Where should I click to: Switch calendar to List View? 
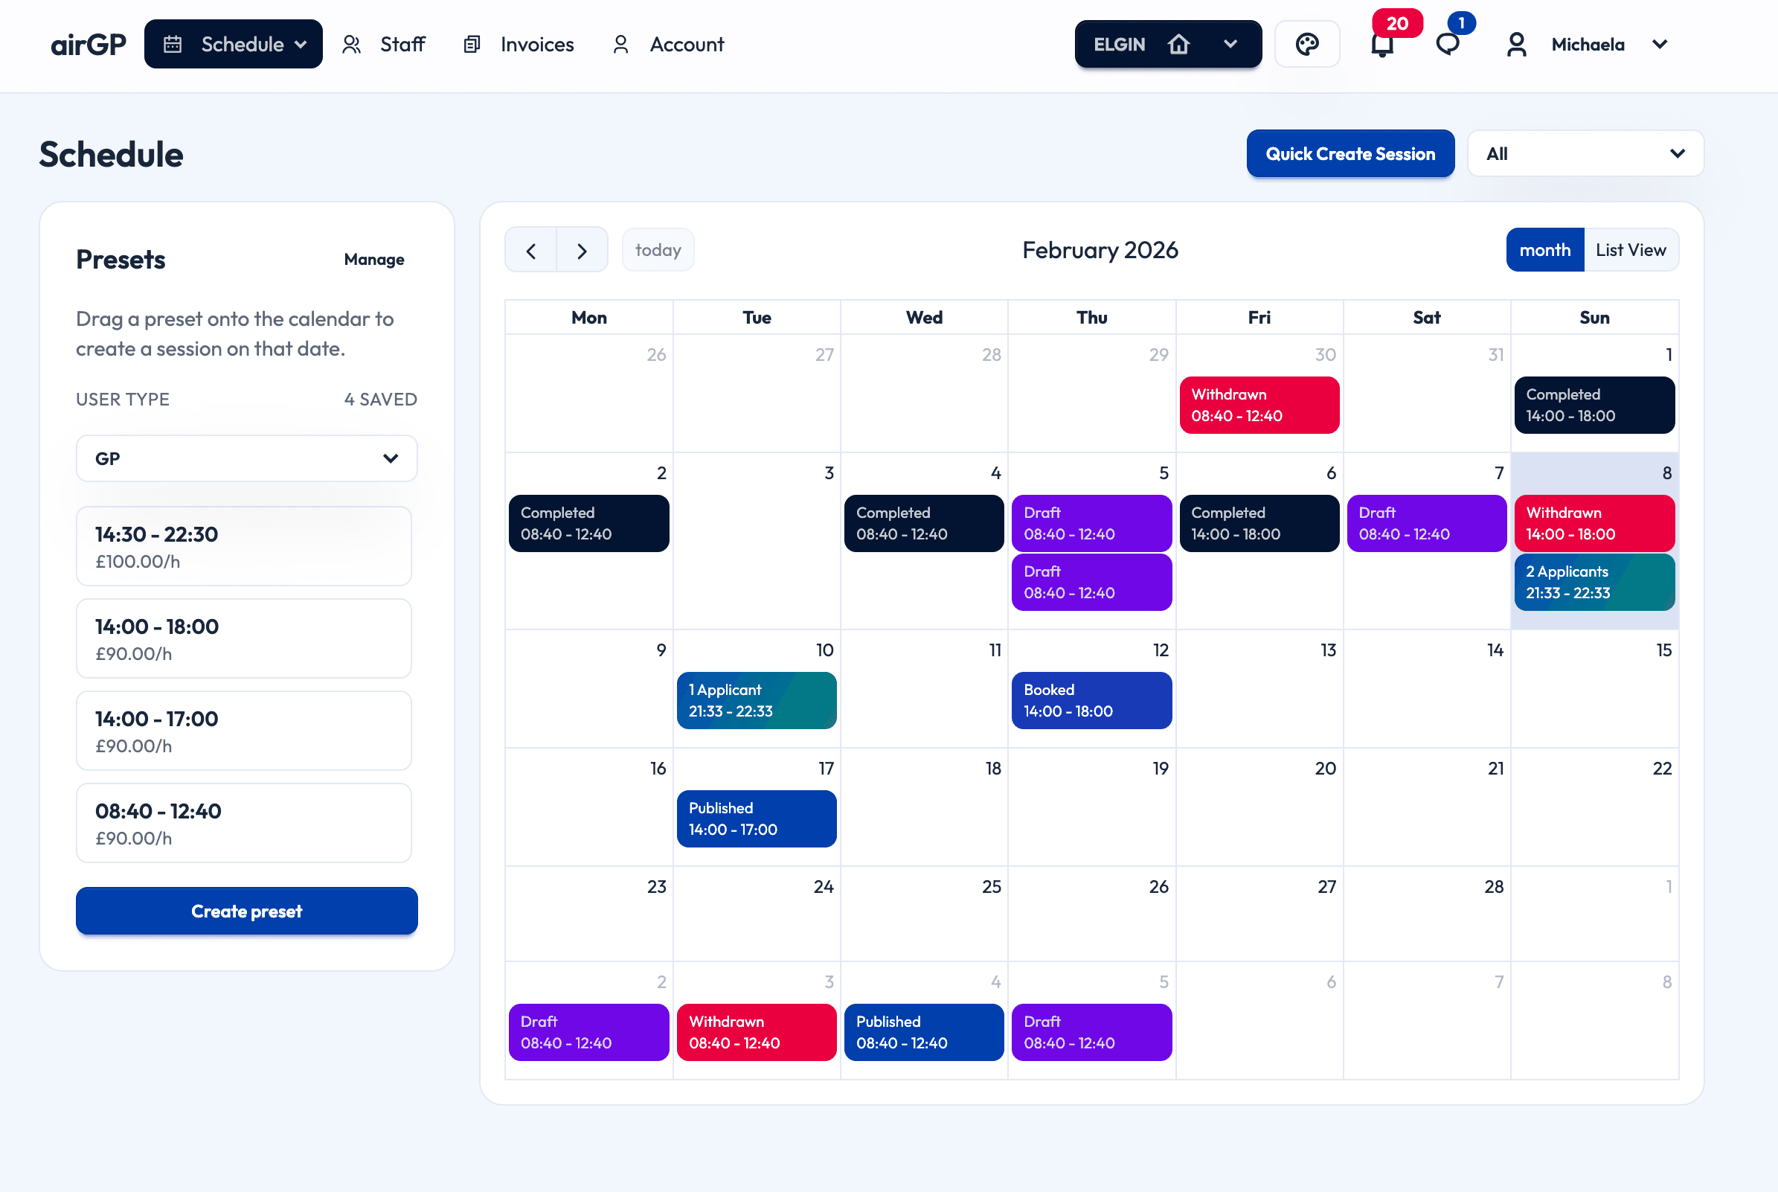point(1631,250)
